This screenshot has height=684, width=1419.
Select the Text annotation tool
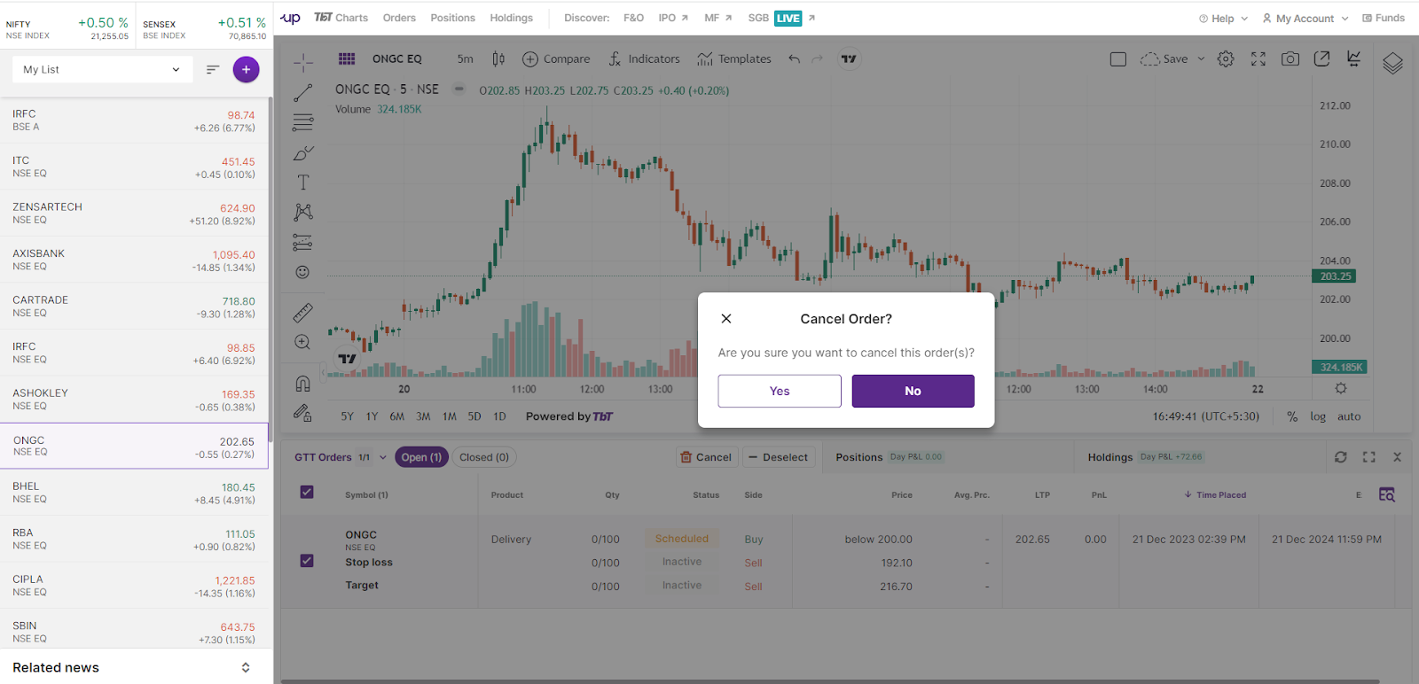303,183
